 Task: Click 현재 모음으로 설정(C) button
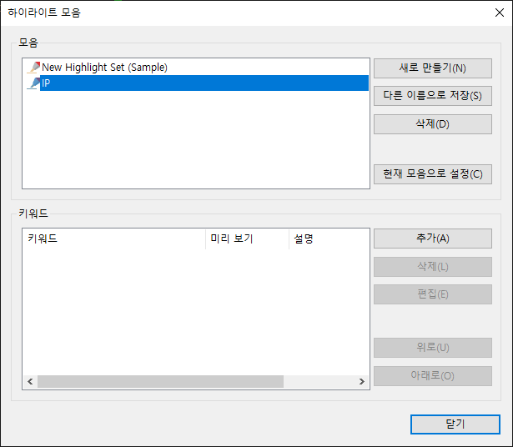pyautogui.click(x=433, y=174)
